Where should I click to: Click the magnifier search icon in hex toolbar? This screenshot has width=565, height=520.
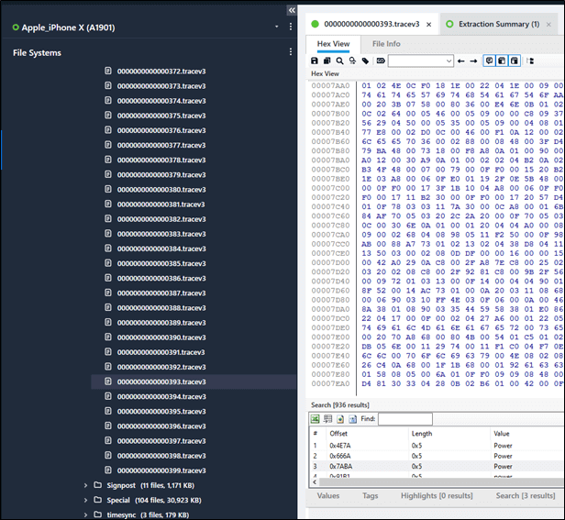click(x=340, y=61)
